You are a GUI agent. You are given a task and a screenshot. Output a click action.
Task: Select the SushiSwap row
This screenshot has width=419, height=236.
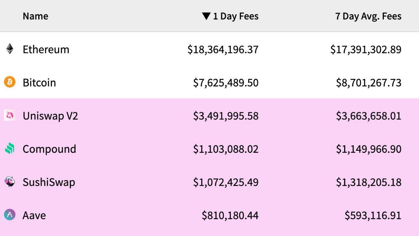[49, 182]
